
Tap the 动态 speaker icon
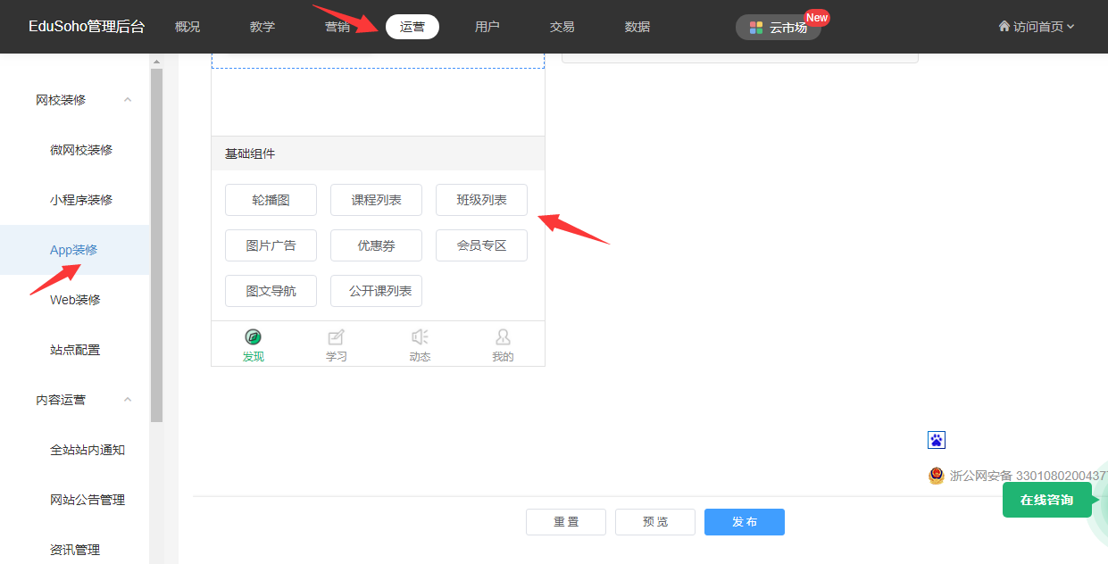tap(420, 337)
